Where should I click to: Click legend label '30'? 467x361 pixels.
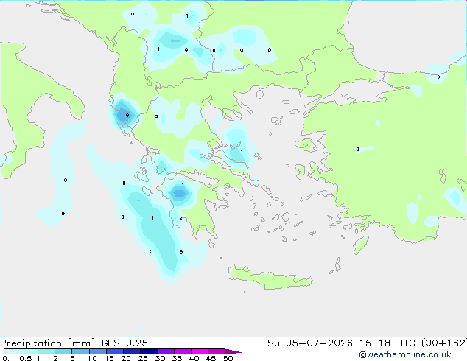pos(160,358)
